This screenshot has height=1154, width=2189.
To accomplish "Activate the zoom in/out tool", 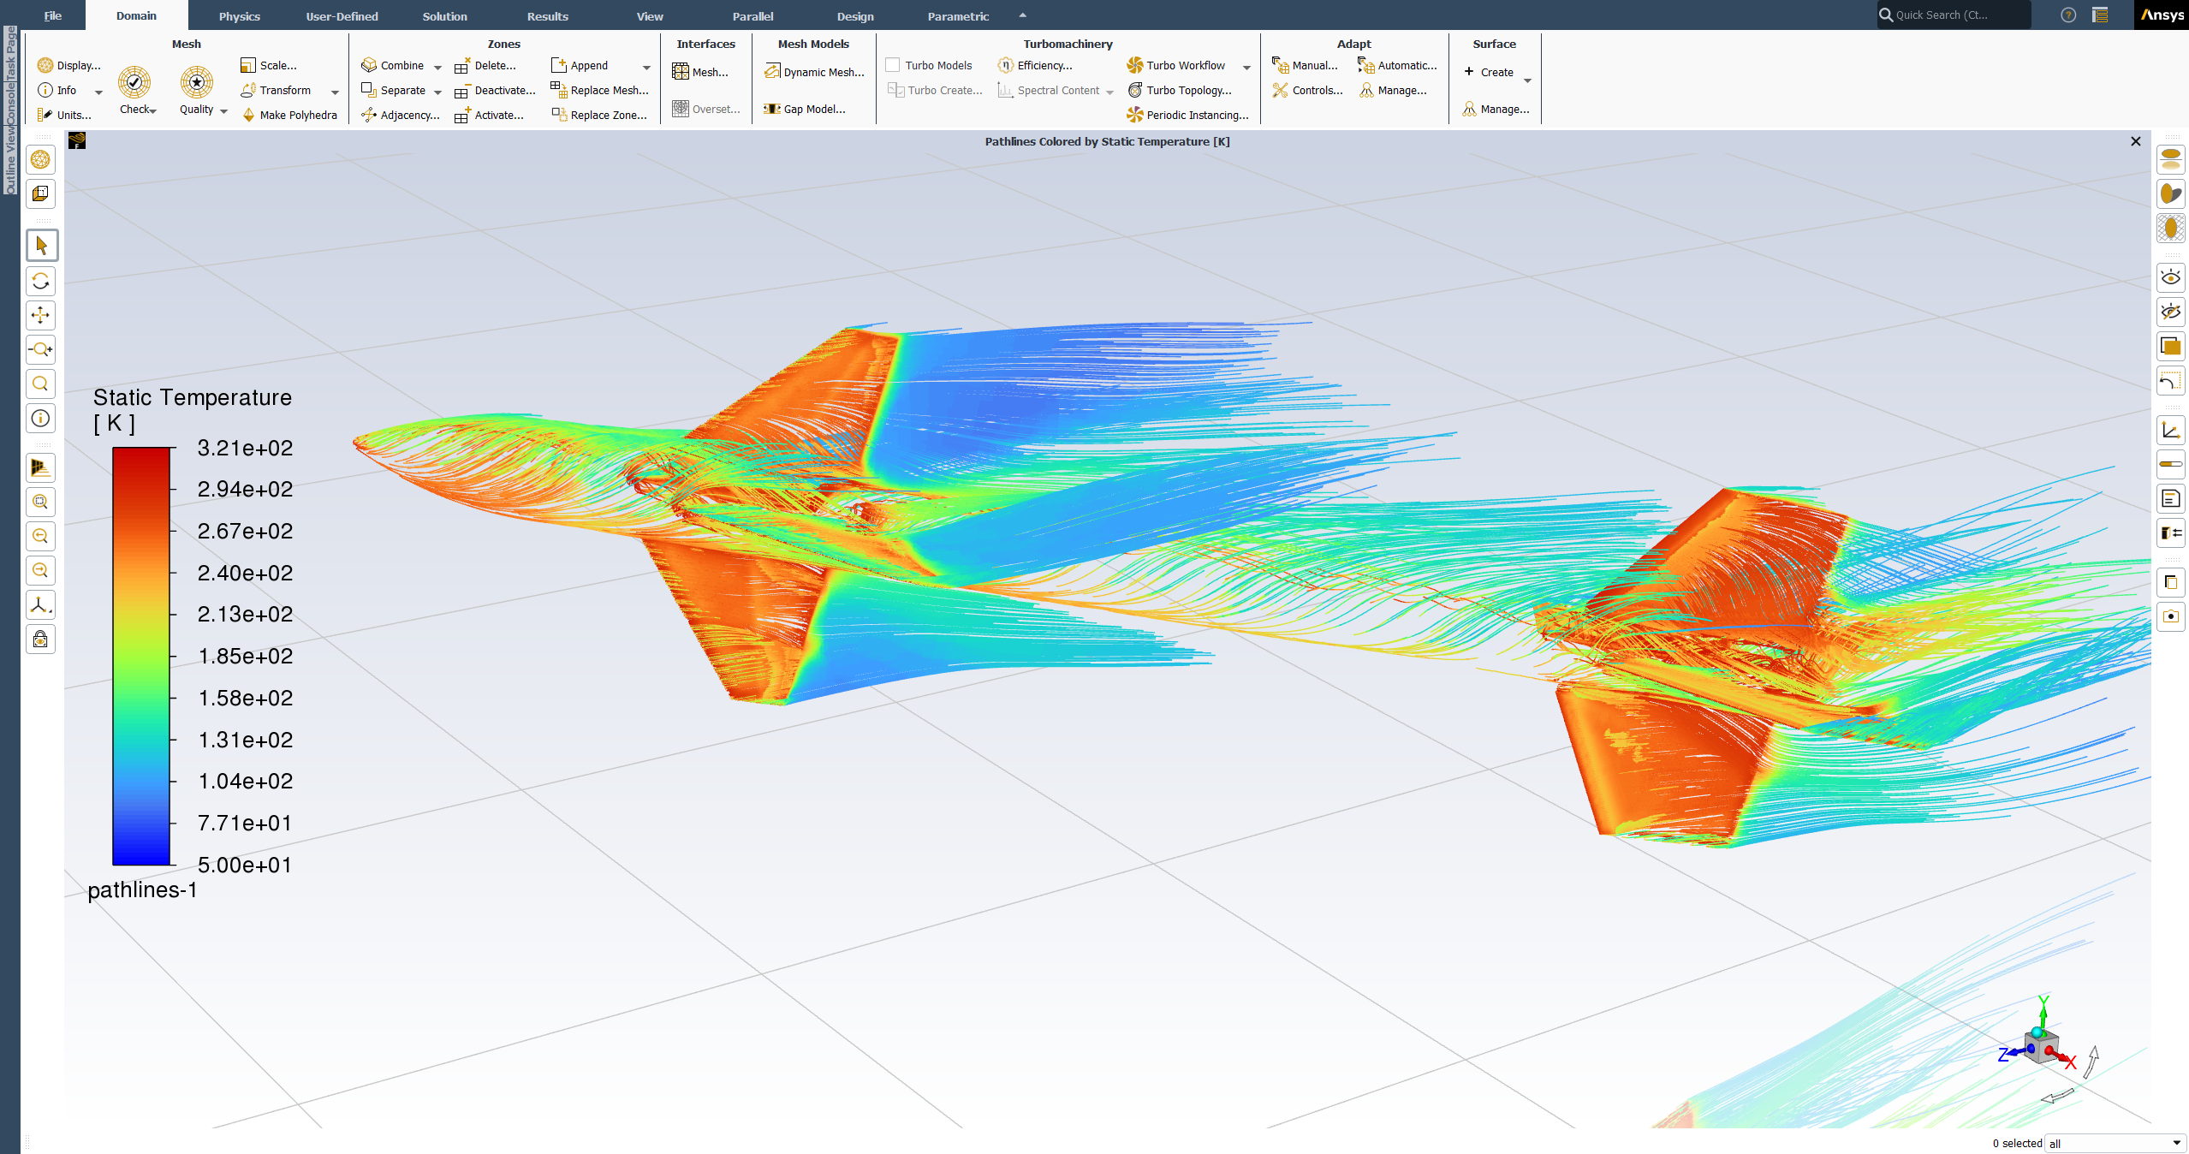I will [41, 349].
